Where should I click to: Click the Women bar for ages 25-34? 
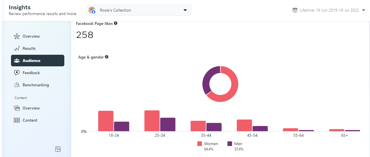(152, 121)
